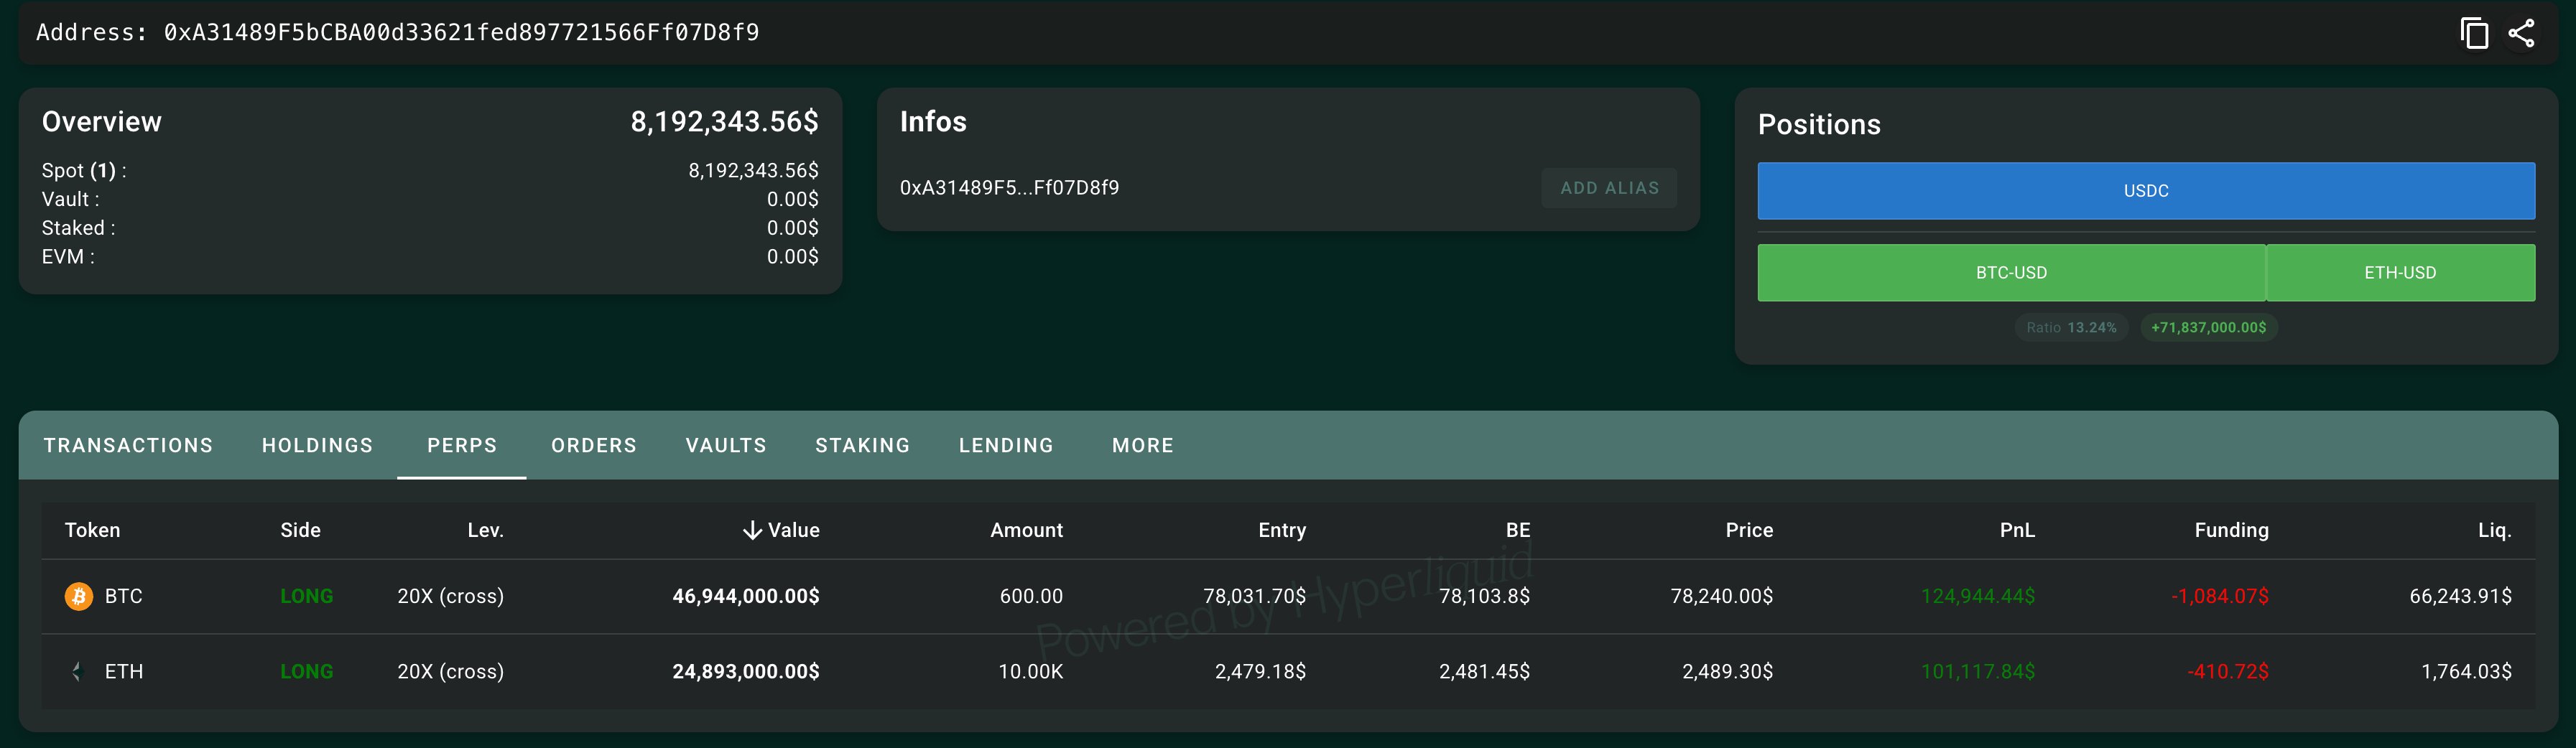Select the green ETH-USD position bar
2576x748 pixels.
tap(2400, 273)
